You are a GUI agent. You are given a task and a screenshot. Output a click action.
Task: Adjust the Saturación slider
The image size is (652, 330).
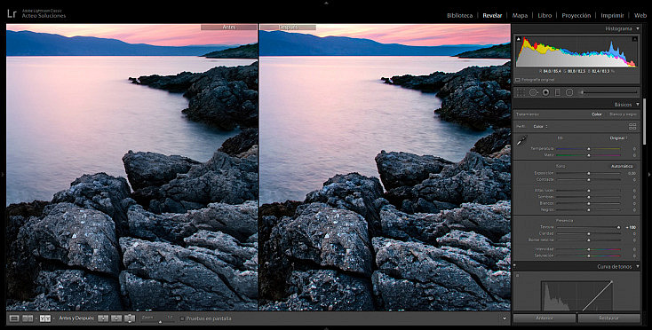[x=588, y=255]
